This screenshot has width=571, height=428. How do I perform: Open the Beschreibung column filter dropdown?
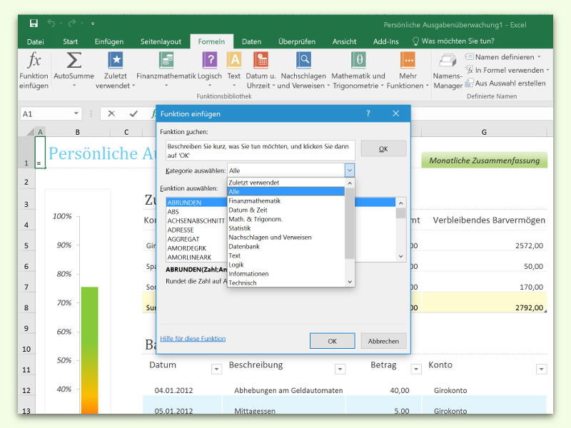340,369
